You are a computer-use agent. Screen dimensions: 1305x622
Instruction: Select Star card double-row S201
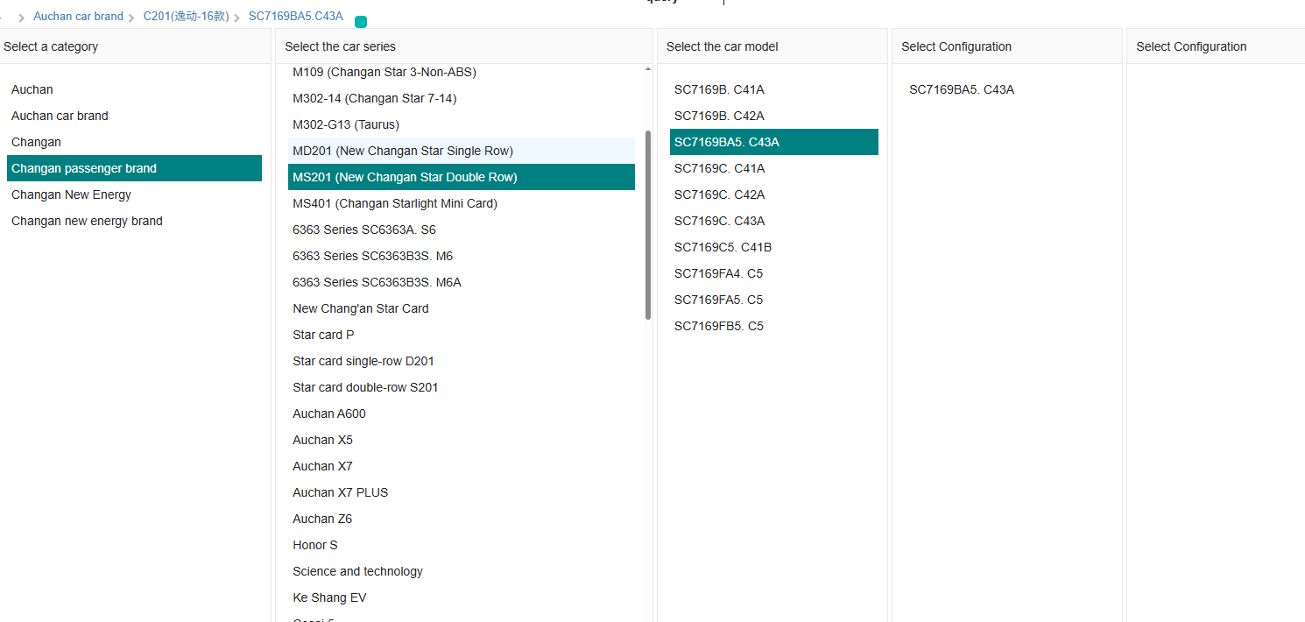[365, 387]
